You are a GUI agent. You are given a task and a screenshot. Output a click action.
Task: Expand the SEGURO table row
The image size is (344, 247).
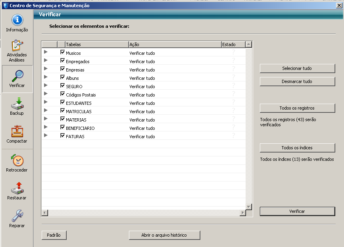(46, 85)
